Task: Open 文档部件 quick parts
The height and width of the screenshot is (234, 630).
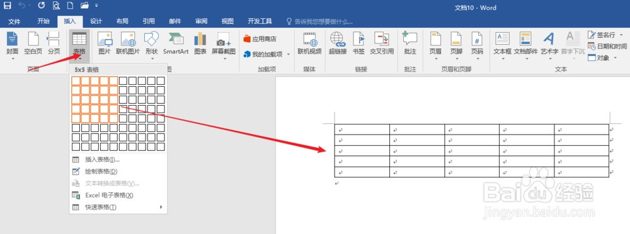Action: click(525, 46)
